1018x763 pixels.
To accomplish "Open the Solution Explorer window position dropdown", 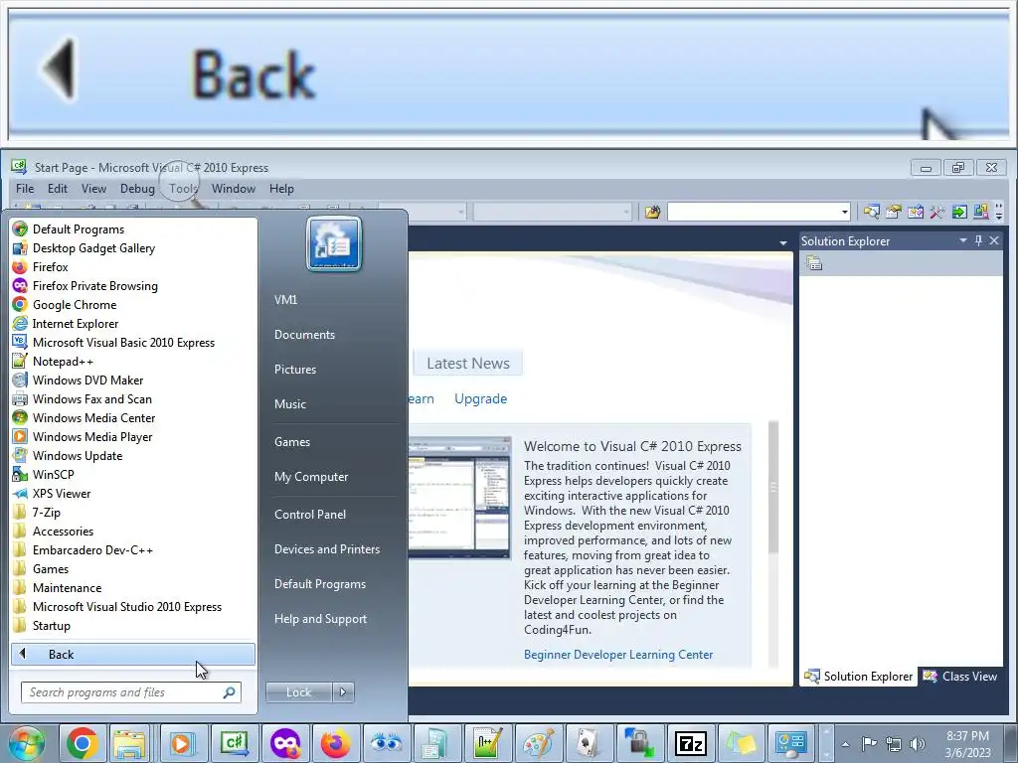I will [x=962, y=240].
